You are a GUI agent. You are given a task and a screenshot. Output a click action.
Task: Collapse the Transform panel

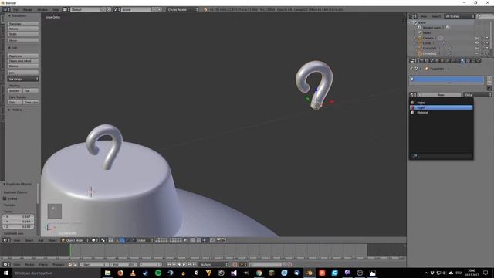[x=9, y=15]
